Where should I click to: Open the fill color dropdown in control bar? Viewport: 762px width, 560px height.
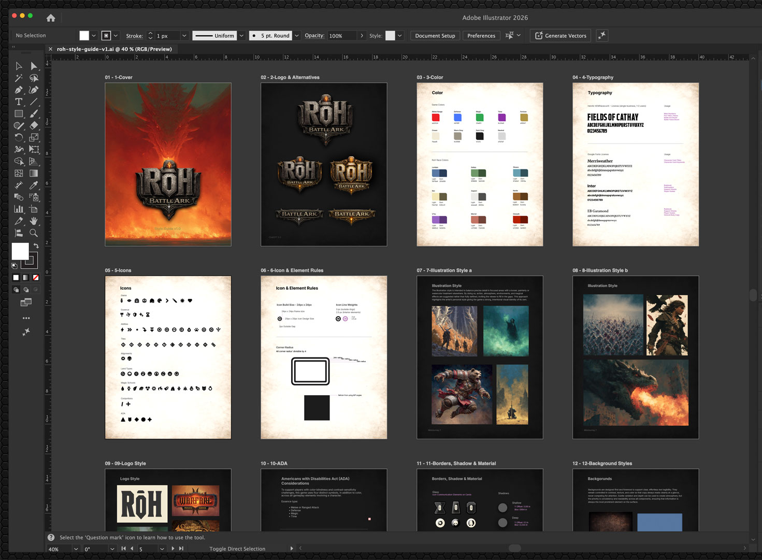(94, 36)
